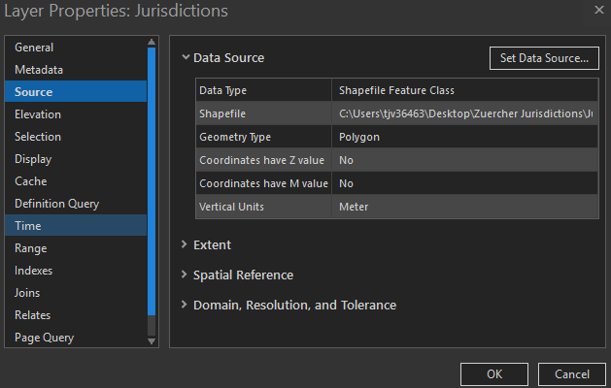The image size is (611, 388).
Task: Switch to the Metadata tab
Action: tap(39, 70)
